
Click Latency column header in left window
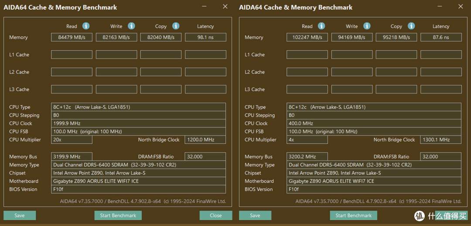click(205, 27)
